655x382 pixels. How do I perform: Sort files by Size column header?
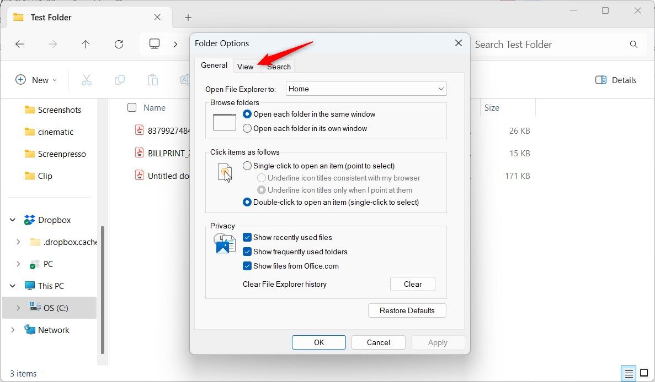[x=492, y=107]
